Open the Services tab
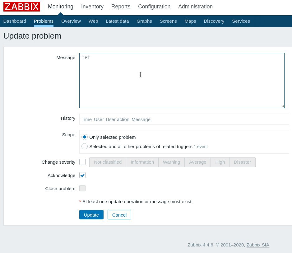Viewport: 292px width, 253px height. point(241,21)
